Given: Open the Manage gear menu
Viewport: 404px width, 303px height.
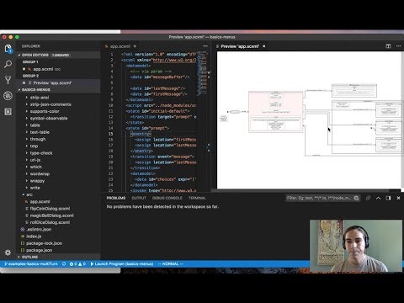Looking at the screenshot, I should pos(8,252).
